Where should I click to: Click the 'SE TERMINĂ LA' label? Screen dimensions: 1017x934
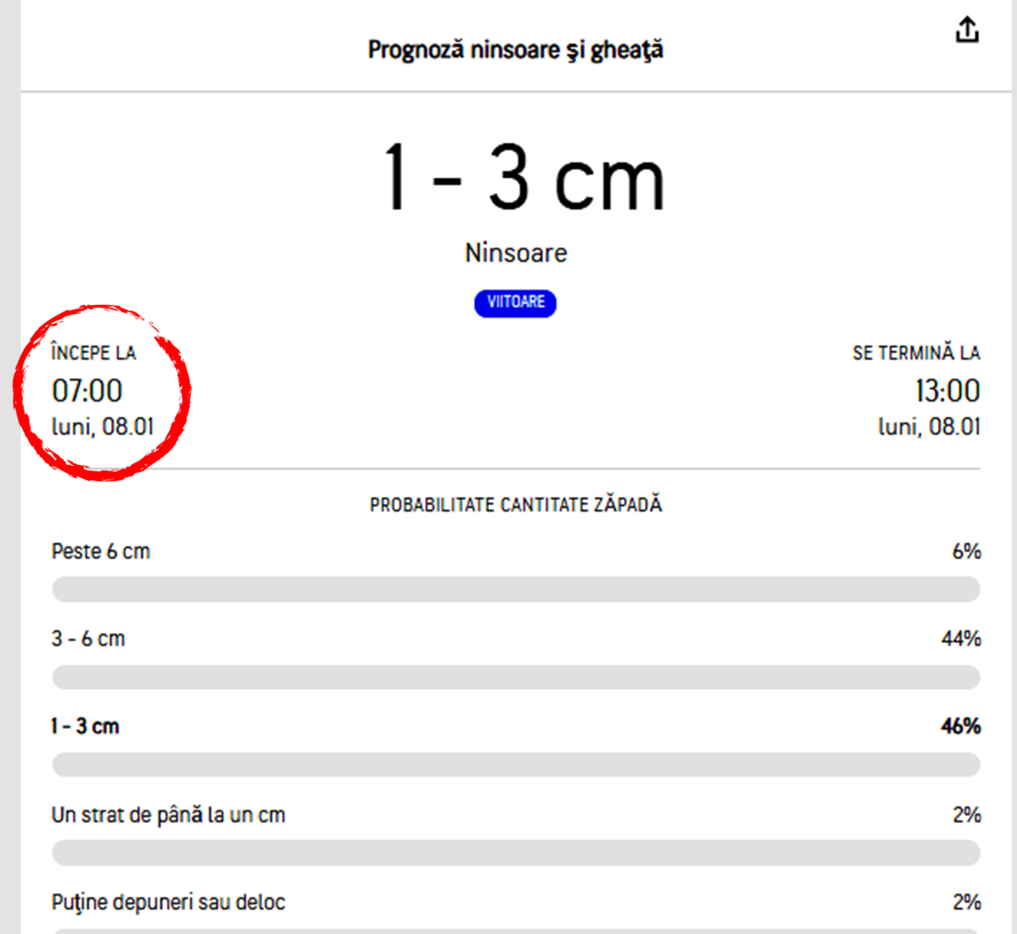[x=916, y=353]
